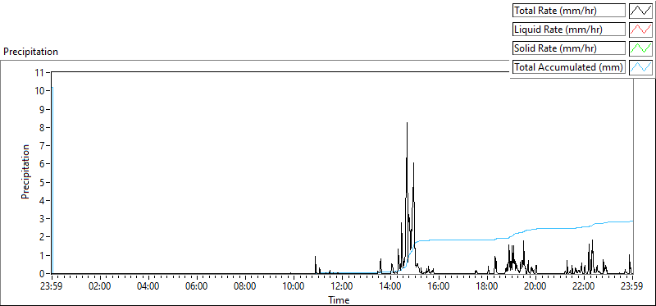Click the 11 y-axis maximum value
656x306 pixels.
pos(39,72)
